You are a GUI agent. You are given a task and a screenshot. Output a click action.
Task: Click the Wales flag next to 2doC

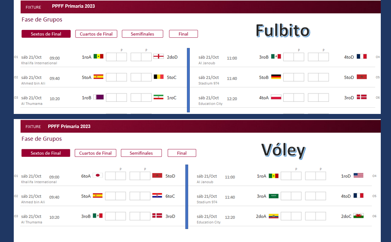[358, 216]
